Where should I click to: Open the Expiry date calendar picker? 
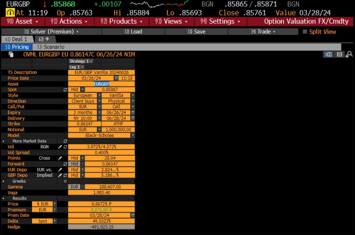click(x=133, y=113)
